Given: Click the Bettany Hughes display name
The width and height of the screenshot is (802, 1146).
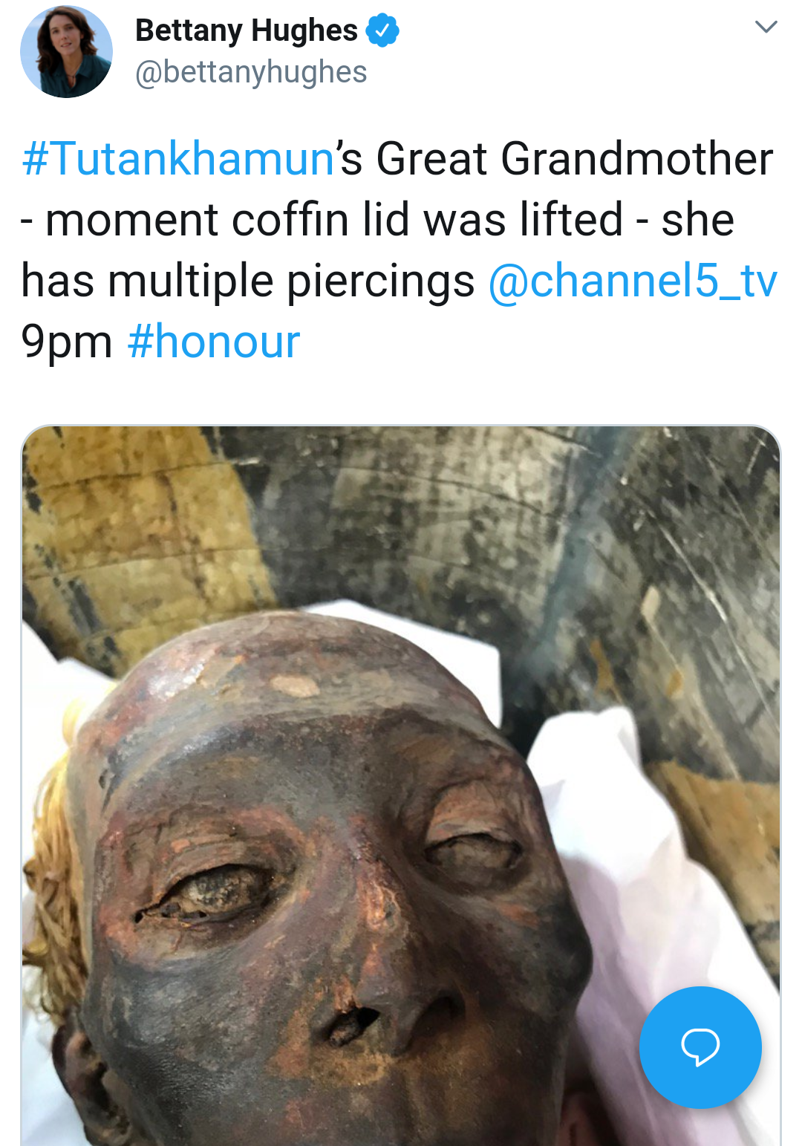Looking at the screenshot, I should point(247,30).
